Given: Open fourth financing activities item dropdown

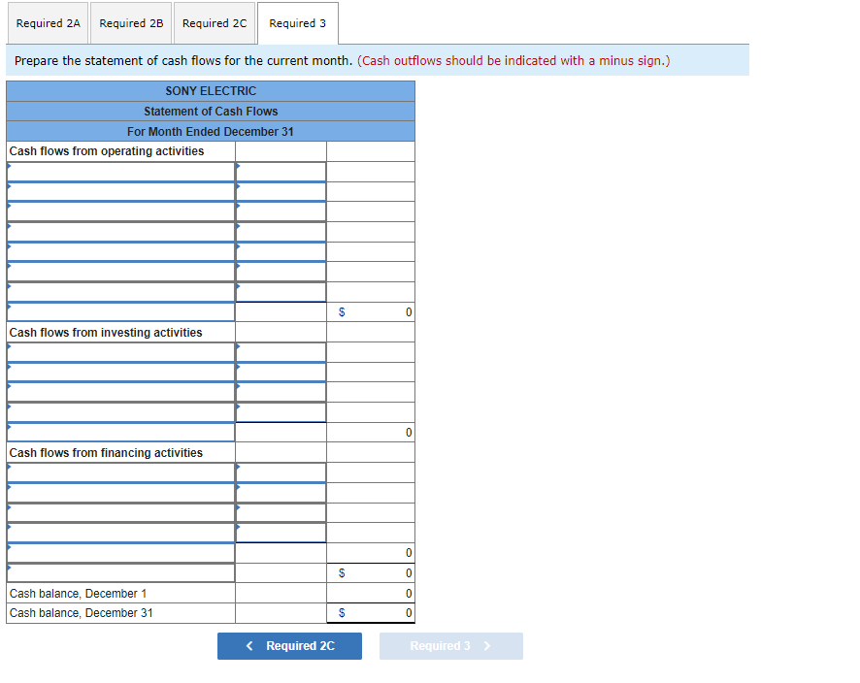Looking at the screenshot, I should pos(121,533).
